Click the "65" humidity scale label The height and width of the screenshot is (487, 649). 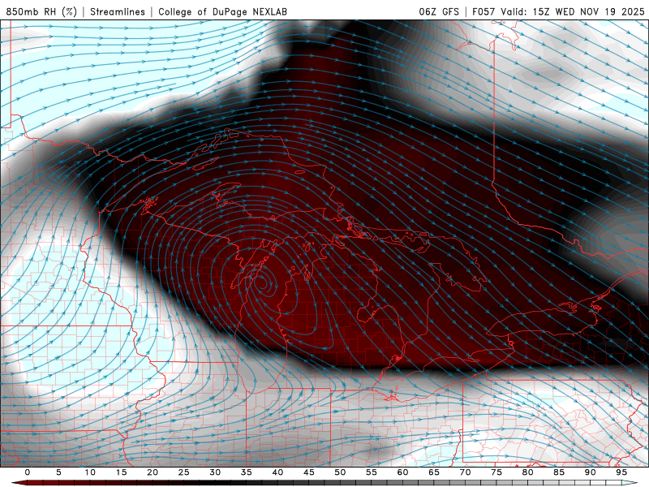434,472
